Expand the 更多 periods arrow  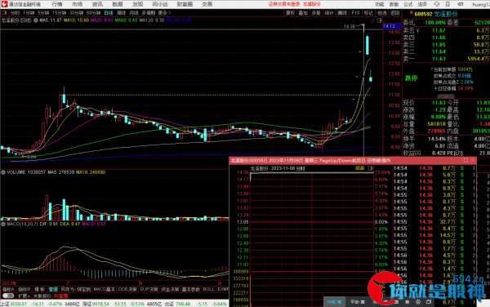click(164, 13)
